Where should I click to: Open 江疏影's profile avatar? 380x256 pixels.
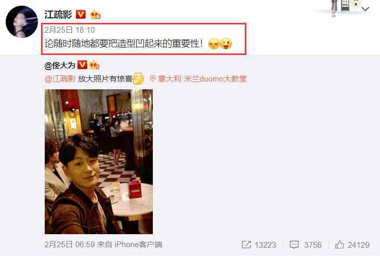click(22, 22)
